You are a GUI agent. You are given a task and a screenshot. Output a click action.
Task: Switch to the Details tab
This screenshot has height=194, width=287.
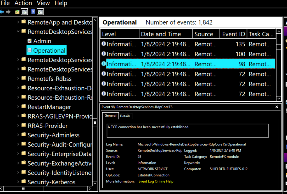pos(125,116)
